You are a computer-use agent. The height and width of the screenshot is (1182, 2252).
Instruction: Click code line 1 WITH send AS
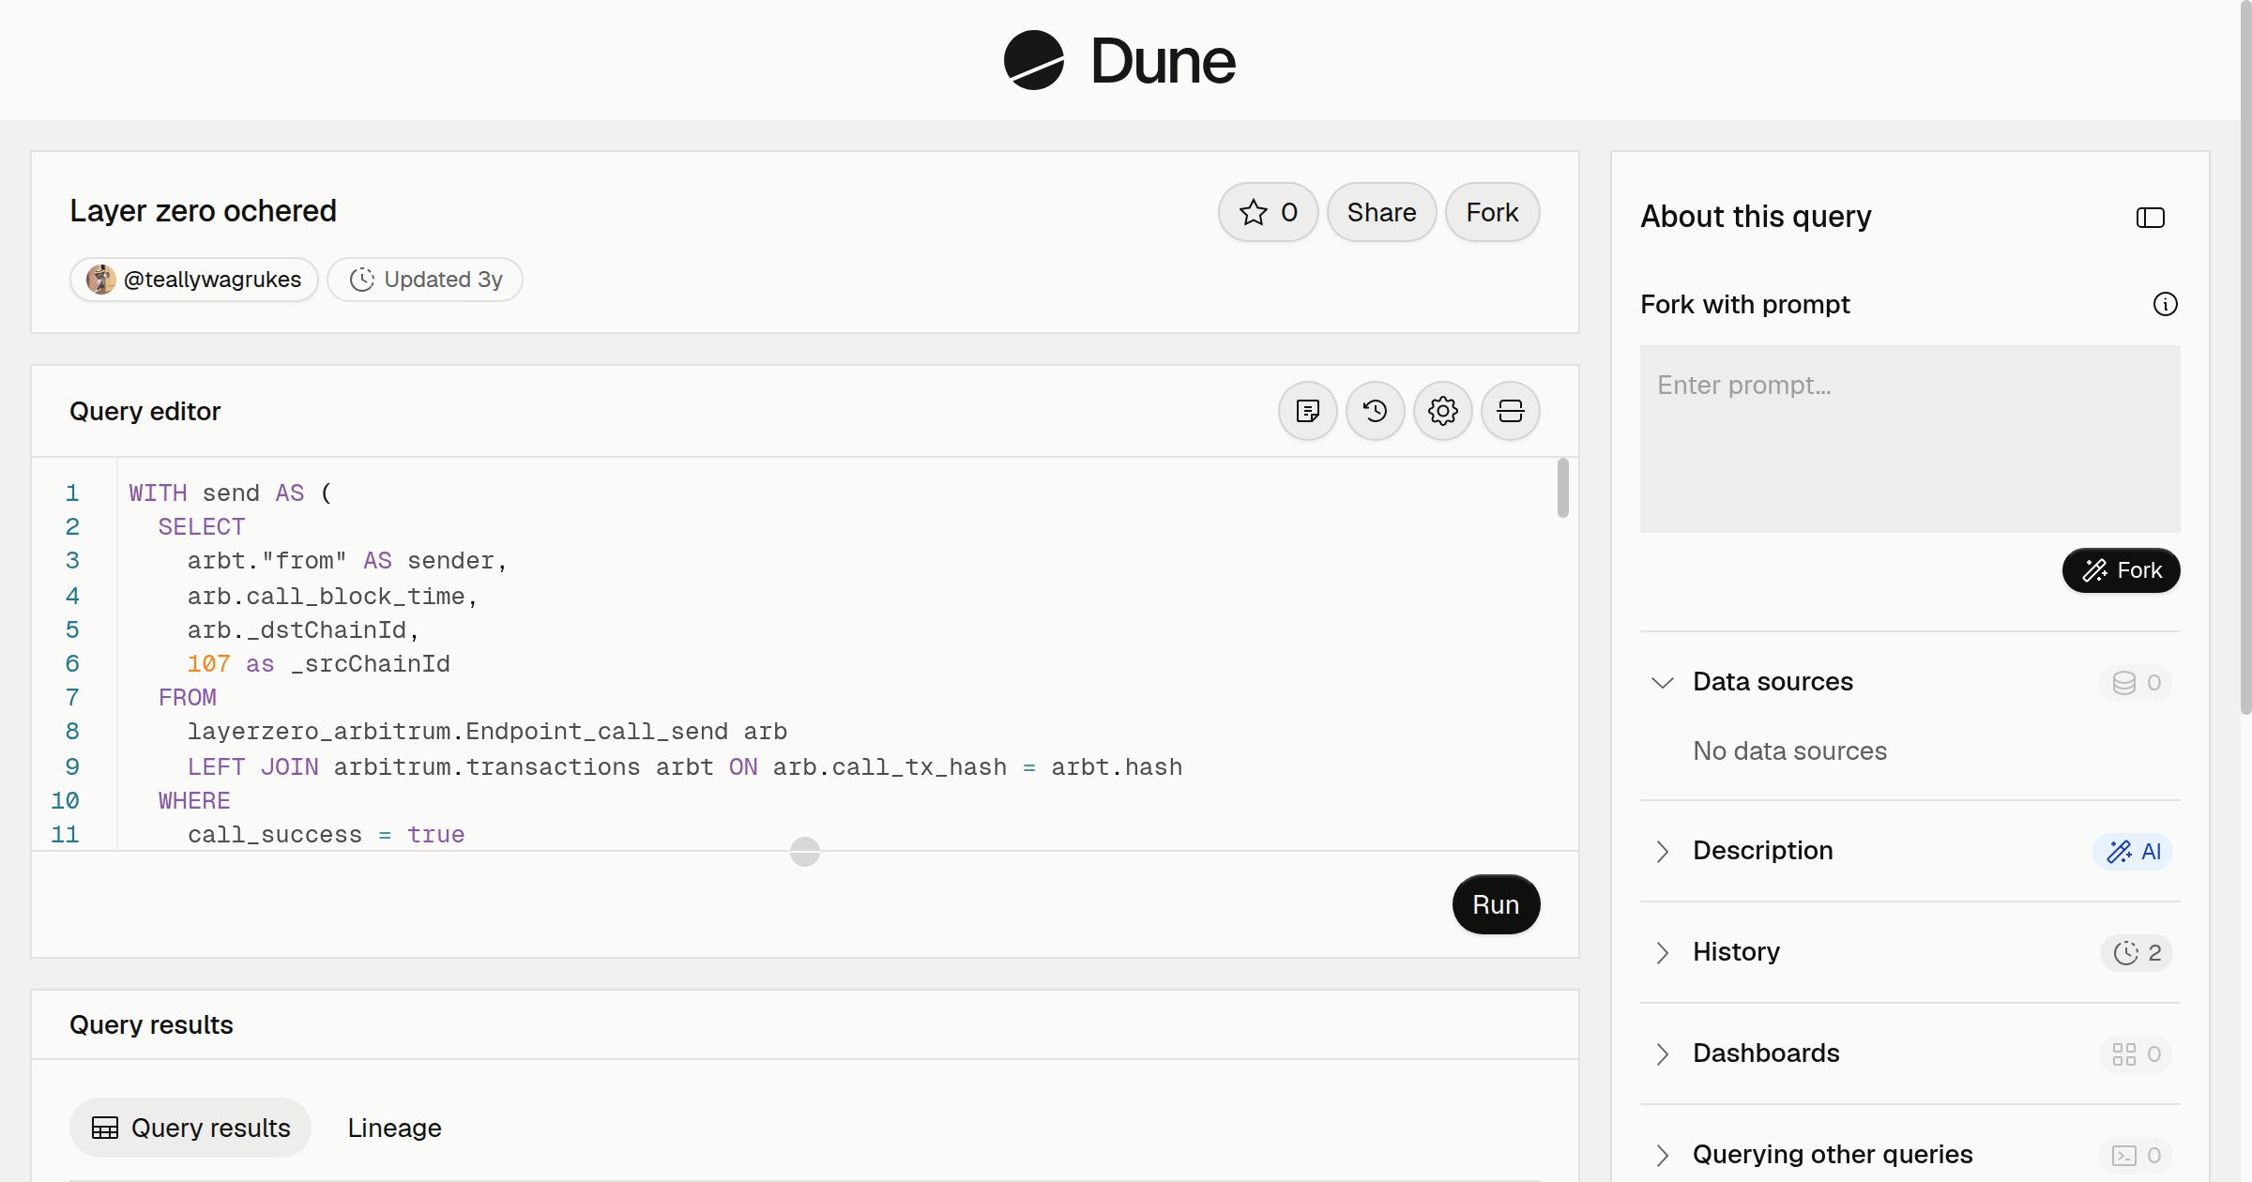230,493
